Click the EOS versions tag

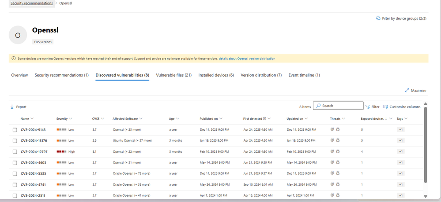tap(43, 42)
